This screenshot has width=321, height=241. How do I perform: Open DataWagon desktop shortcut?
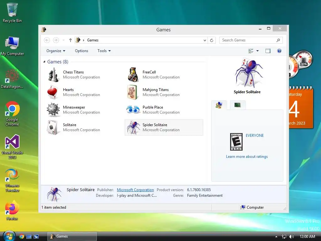12,79
